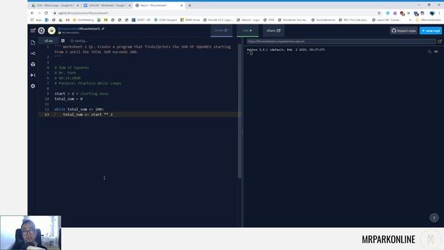The image size is (444, 250).
Task: Click the purple extension icon in Chrome toolbar
Action: click(395, 13)
